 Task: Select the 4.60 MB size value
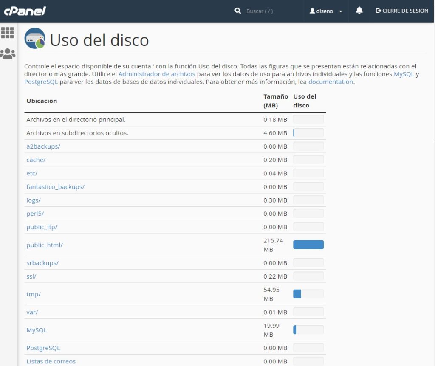pyautogui.click(x=275, y=133)
